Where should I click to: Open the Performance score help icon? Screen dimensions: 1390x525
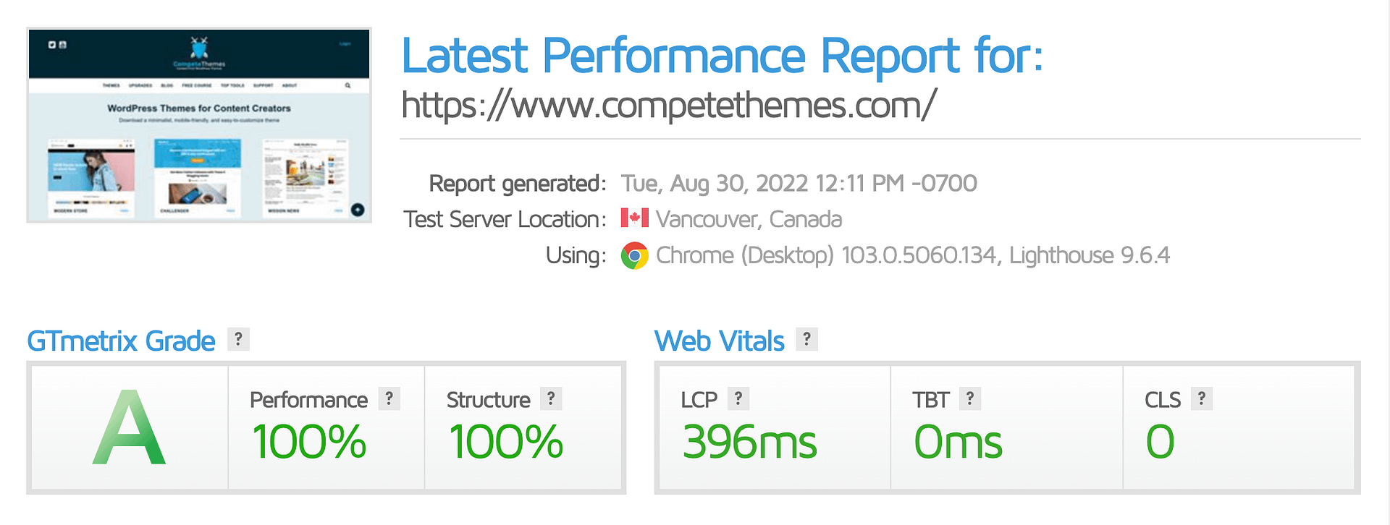click(x=389, y=398)
